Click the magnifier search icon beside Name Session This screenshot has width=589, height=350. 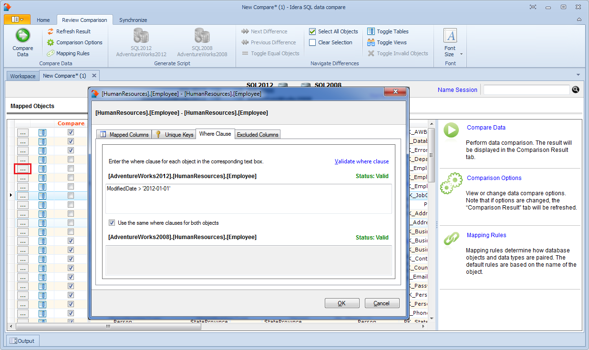point(576,90)
